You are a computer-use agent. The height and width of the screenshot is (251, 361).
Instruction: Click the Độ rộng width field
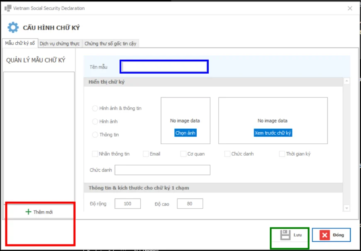pos(127,204)
